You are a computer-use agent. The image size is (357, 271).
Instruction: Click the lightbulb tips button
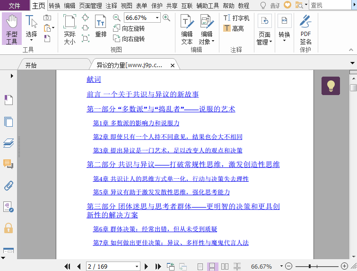(x=331, y=86)
